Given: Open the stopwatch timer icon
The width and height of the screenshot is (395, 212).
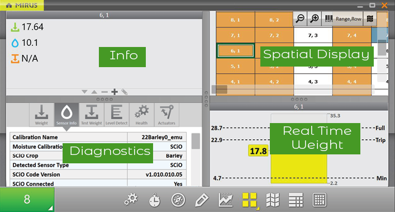Looking at the screenshot, I should [154, 200].
